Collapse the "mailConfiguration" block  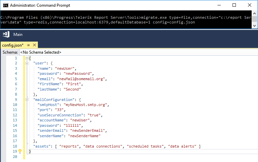click(27, 100)
